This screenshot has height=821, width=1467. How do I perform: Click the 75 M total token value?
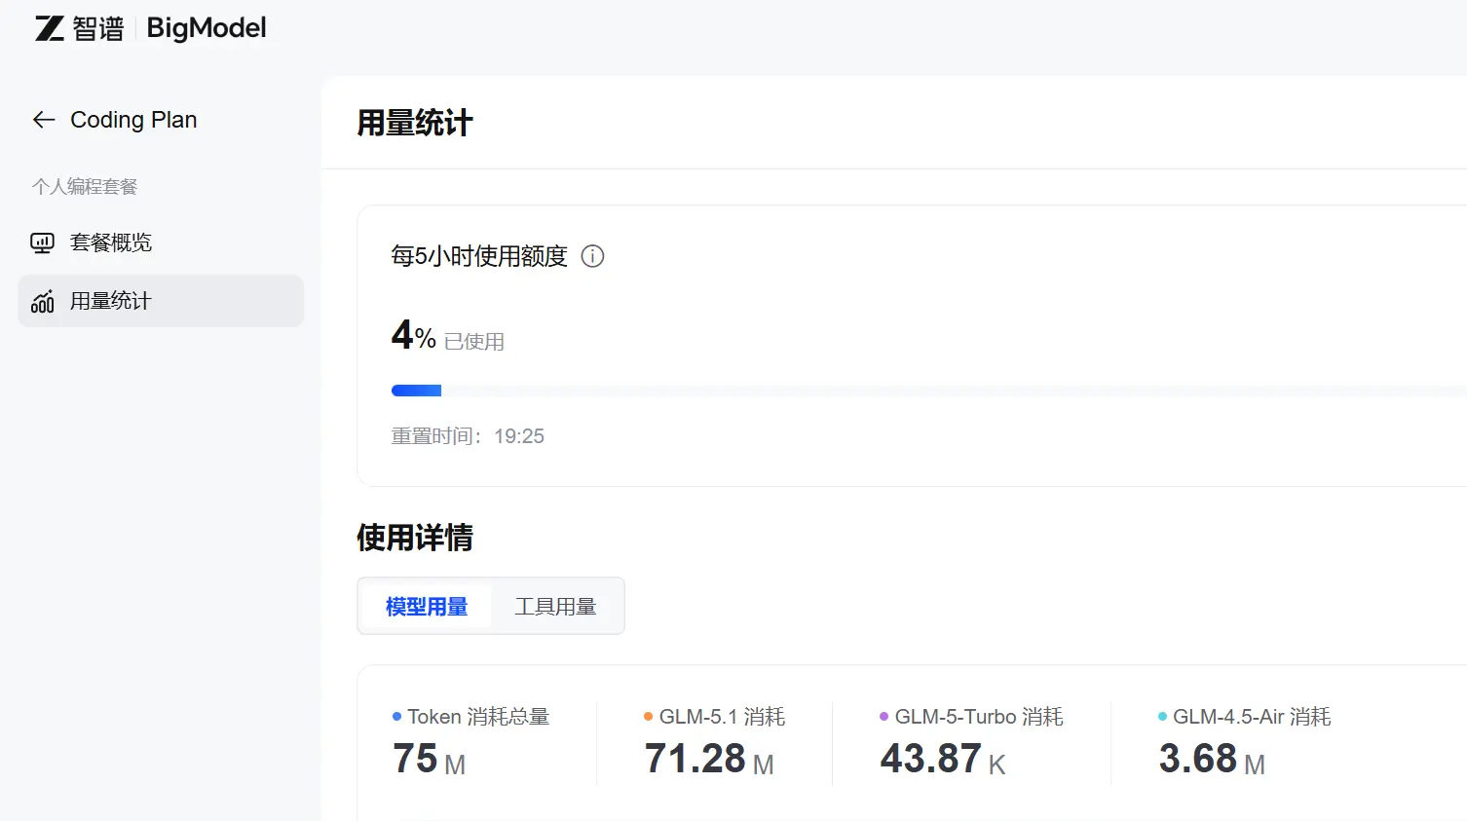pos(429,759)
